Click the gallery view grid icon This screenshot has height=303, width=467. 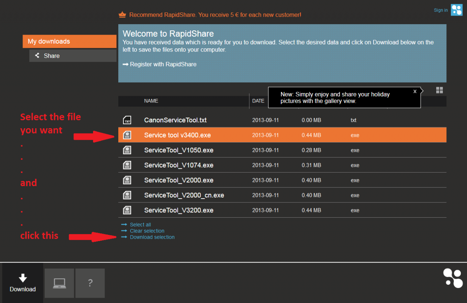point(439,90)
